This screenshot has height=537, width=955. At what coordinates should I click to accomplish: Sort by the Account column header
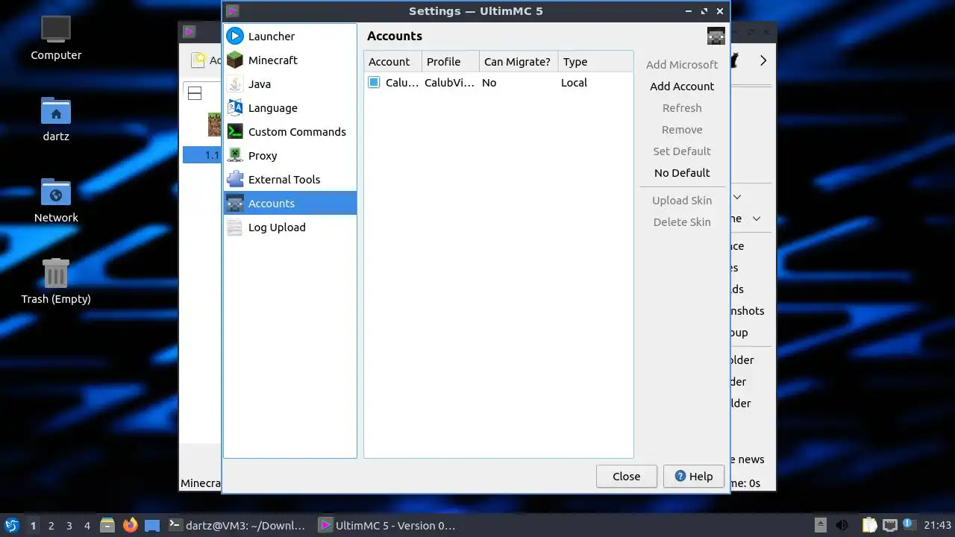393,62
